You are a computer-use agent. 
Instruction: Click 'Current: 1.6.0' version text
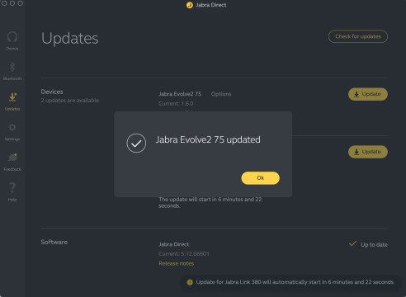click(176, 104)
